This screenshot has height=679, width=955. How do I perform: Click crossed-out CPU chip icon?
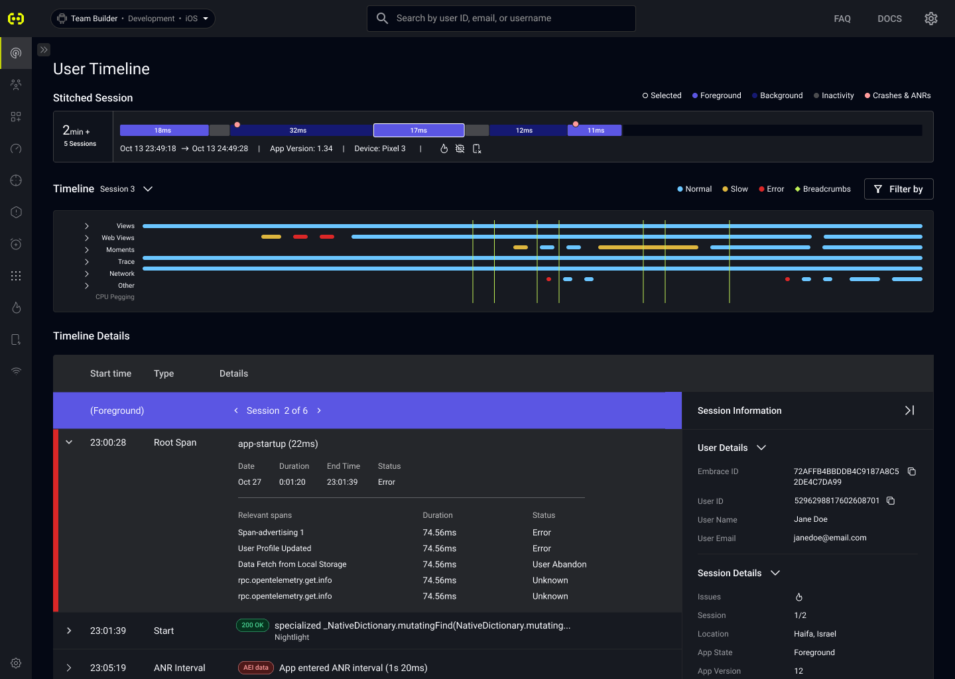460,149
